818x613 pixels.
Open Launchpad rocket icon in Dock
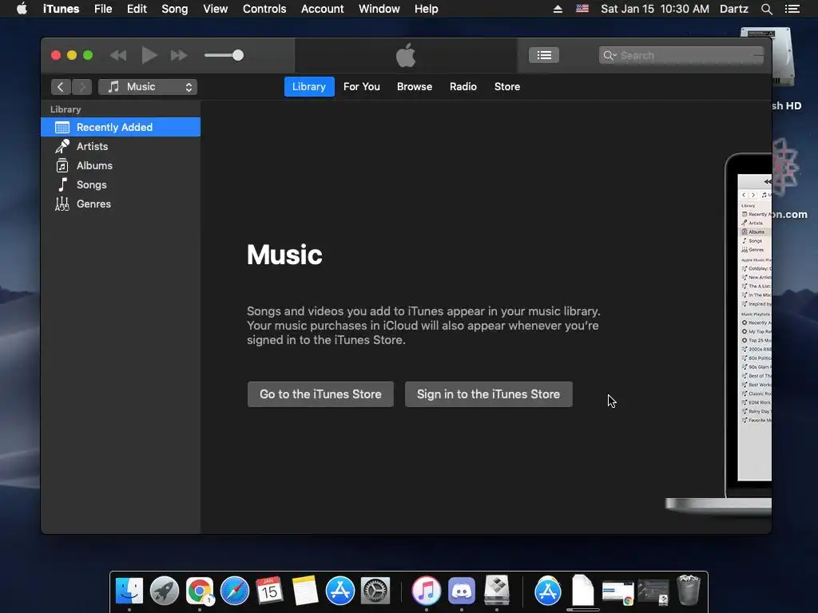tap(165, 591)
